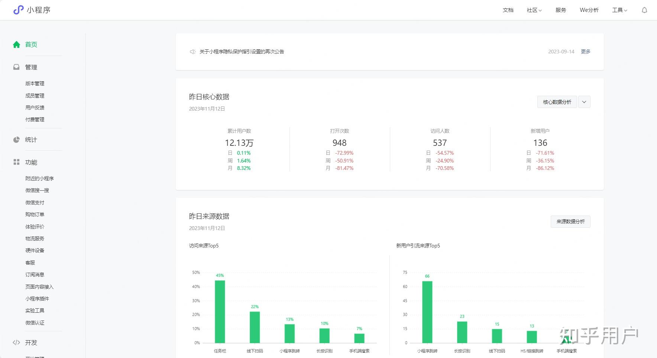
Task: Click 更多 to view more announcements
Action: 586,52
